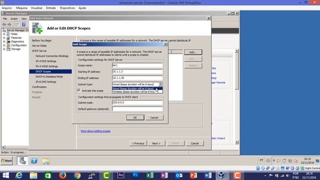Open Server Manager Action menu
The image size is (320, 180).
(x=14, y=19)
